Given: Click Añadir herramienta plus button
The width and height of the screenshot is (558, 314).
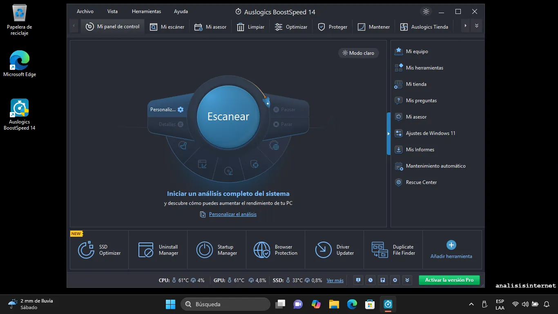Looking at the screenshot, I should coord(451,245).
